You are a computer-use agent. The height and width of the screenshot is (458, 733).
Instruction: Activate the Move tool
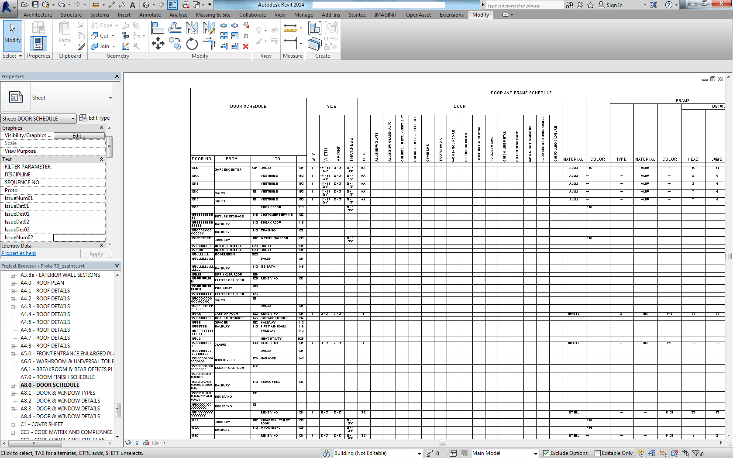[158, 44]
